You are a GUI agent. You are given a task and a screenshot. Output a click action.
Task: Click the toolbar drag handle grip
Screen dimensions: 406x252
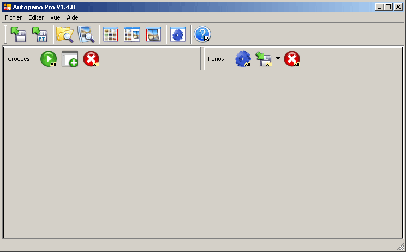(x=5, y=34)
